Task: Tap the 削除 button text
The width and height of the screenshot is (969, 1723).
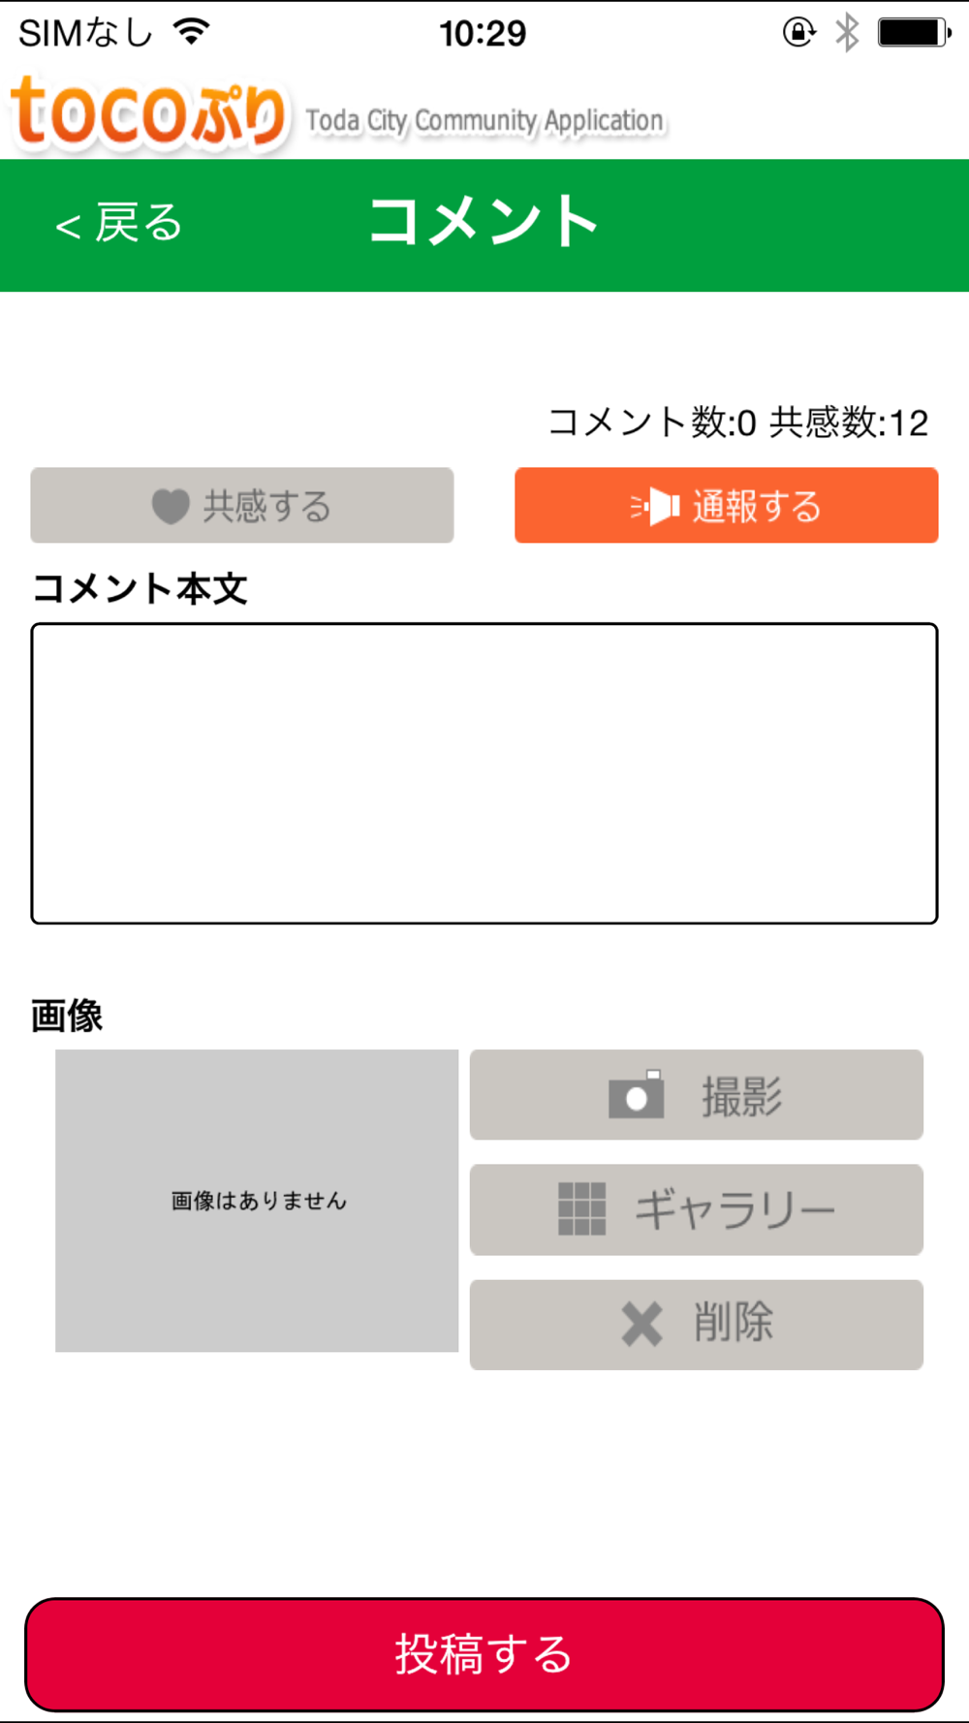Action: 734,1323
